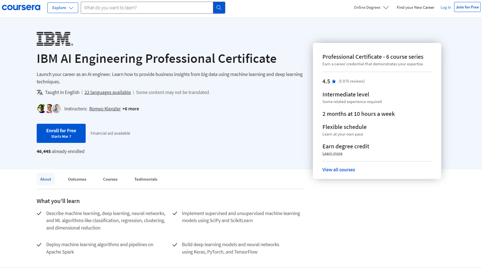Click the Join for Free button
482x268 pixels.
[467, 7]
